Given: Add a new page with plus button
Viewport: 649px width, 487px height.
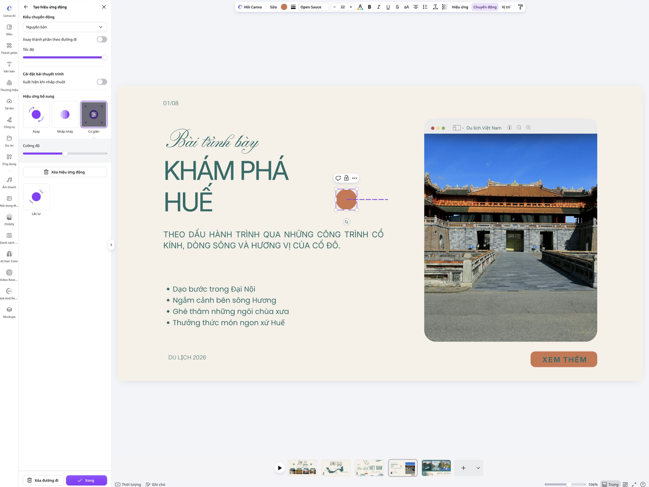Looking at the screenshot, I should click(464, 468).
